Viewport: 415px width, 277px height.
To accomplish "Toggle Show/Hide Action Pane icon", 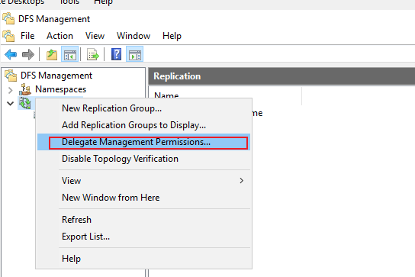I will pyautogui.click(x=135, y=55).
